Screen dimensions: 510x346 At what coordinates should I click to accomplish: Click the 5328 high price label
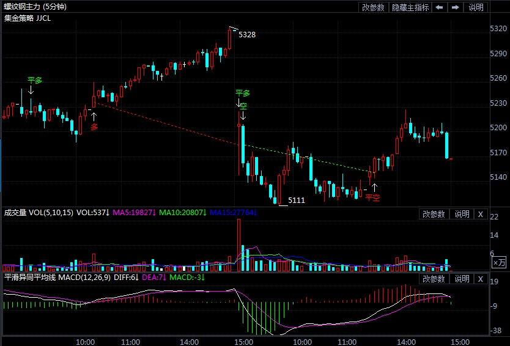pos(247,35)
